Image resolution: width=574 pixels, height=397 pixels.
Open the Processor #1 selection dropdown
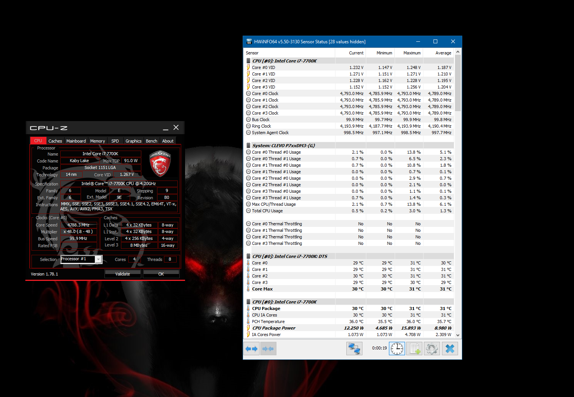point(98,259)
